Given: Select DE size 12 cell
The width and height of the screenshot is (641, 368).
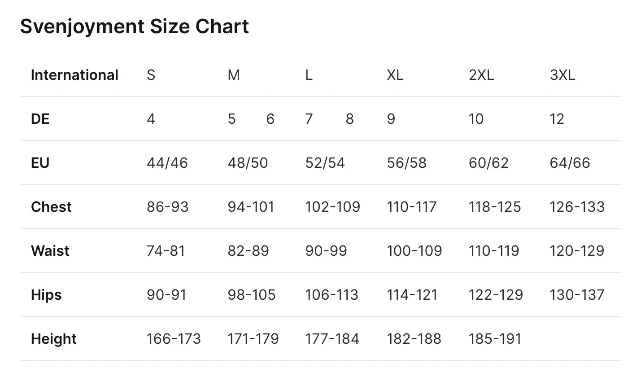Looking at the screenshot, I should 557,119.
